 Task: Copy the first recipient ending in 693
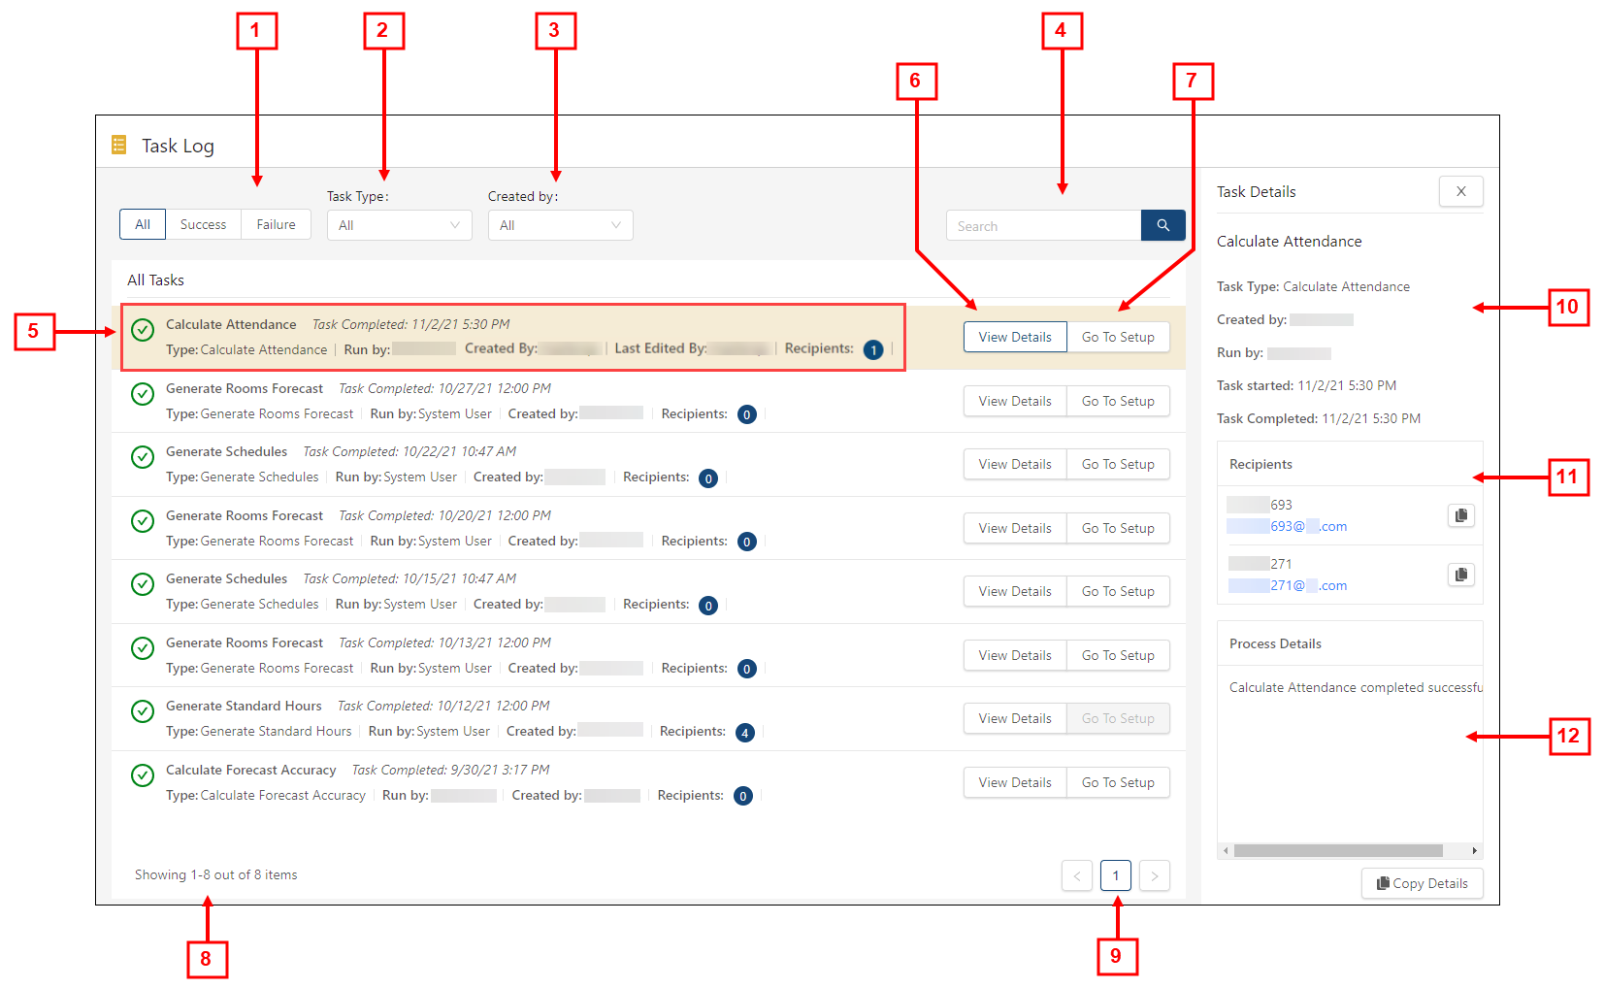click(x=1460, y=515)
